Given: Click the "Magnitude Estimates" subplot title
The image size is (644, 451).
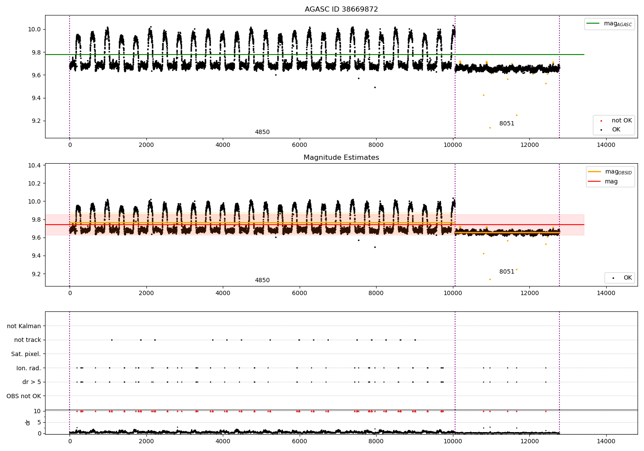Looking at the screenshot, I should 341,158.
